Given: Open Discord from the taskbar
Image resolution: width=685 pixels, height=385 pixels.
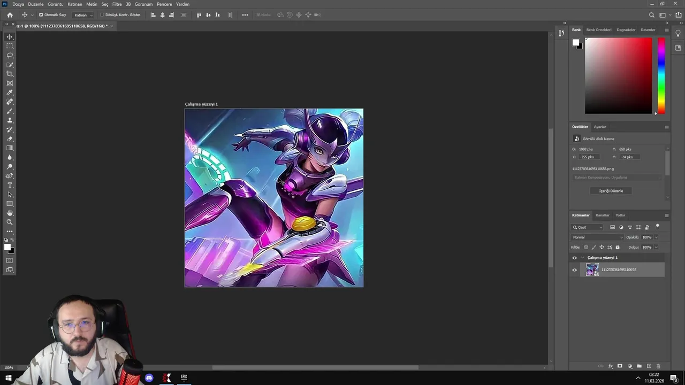Looking at the screenshot, I should pyautogui.click(x=149, y=378).
